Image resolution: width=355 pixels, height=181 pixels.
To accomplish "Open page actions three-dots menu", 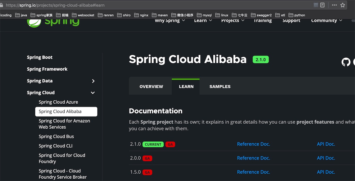I will pyautogui.click(x=334, y=5).
